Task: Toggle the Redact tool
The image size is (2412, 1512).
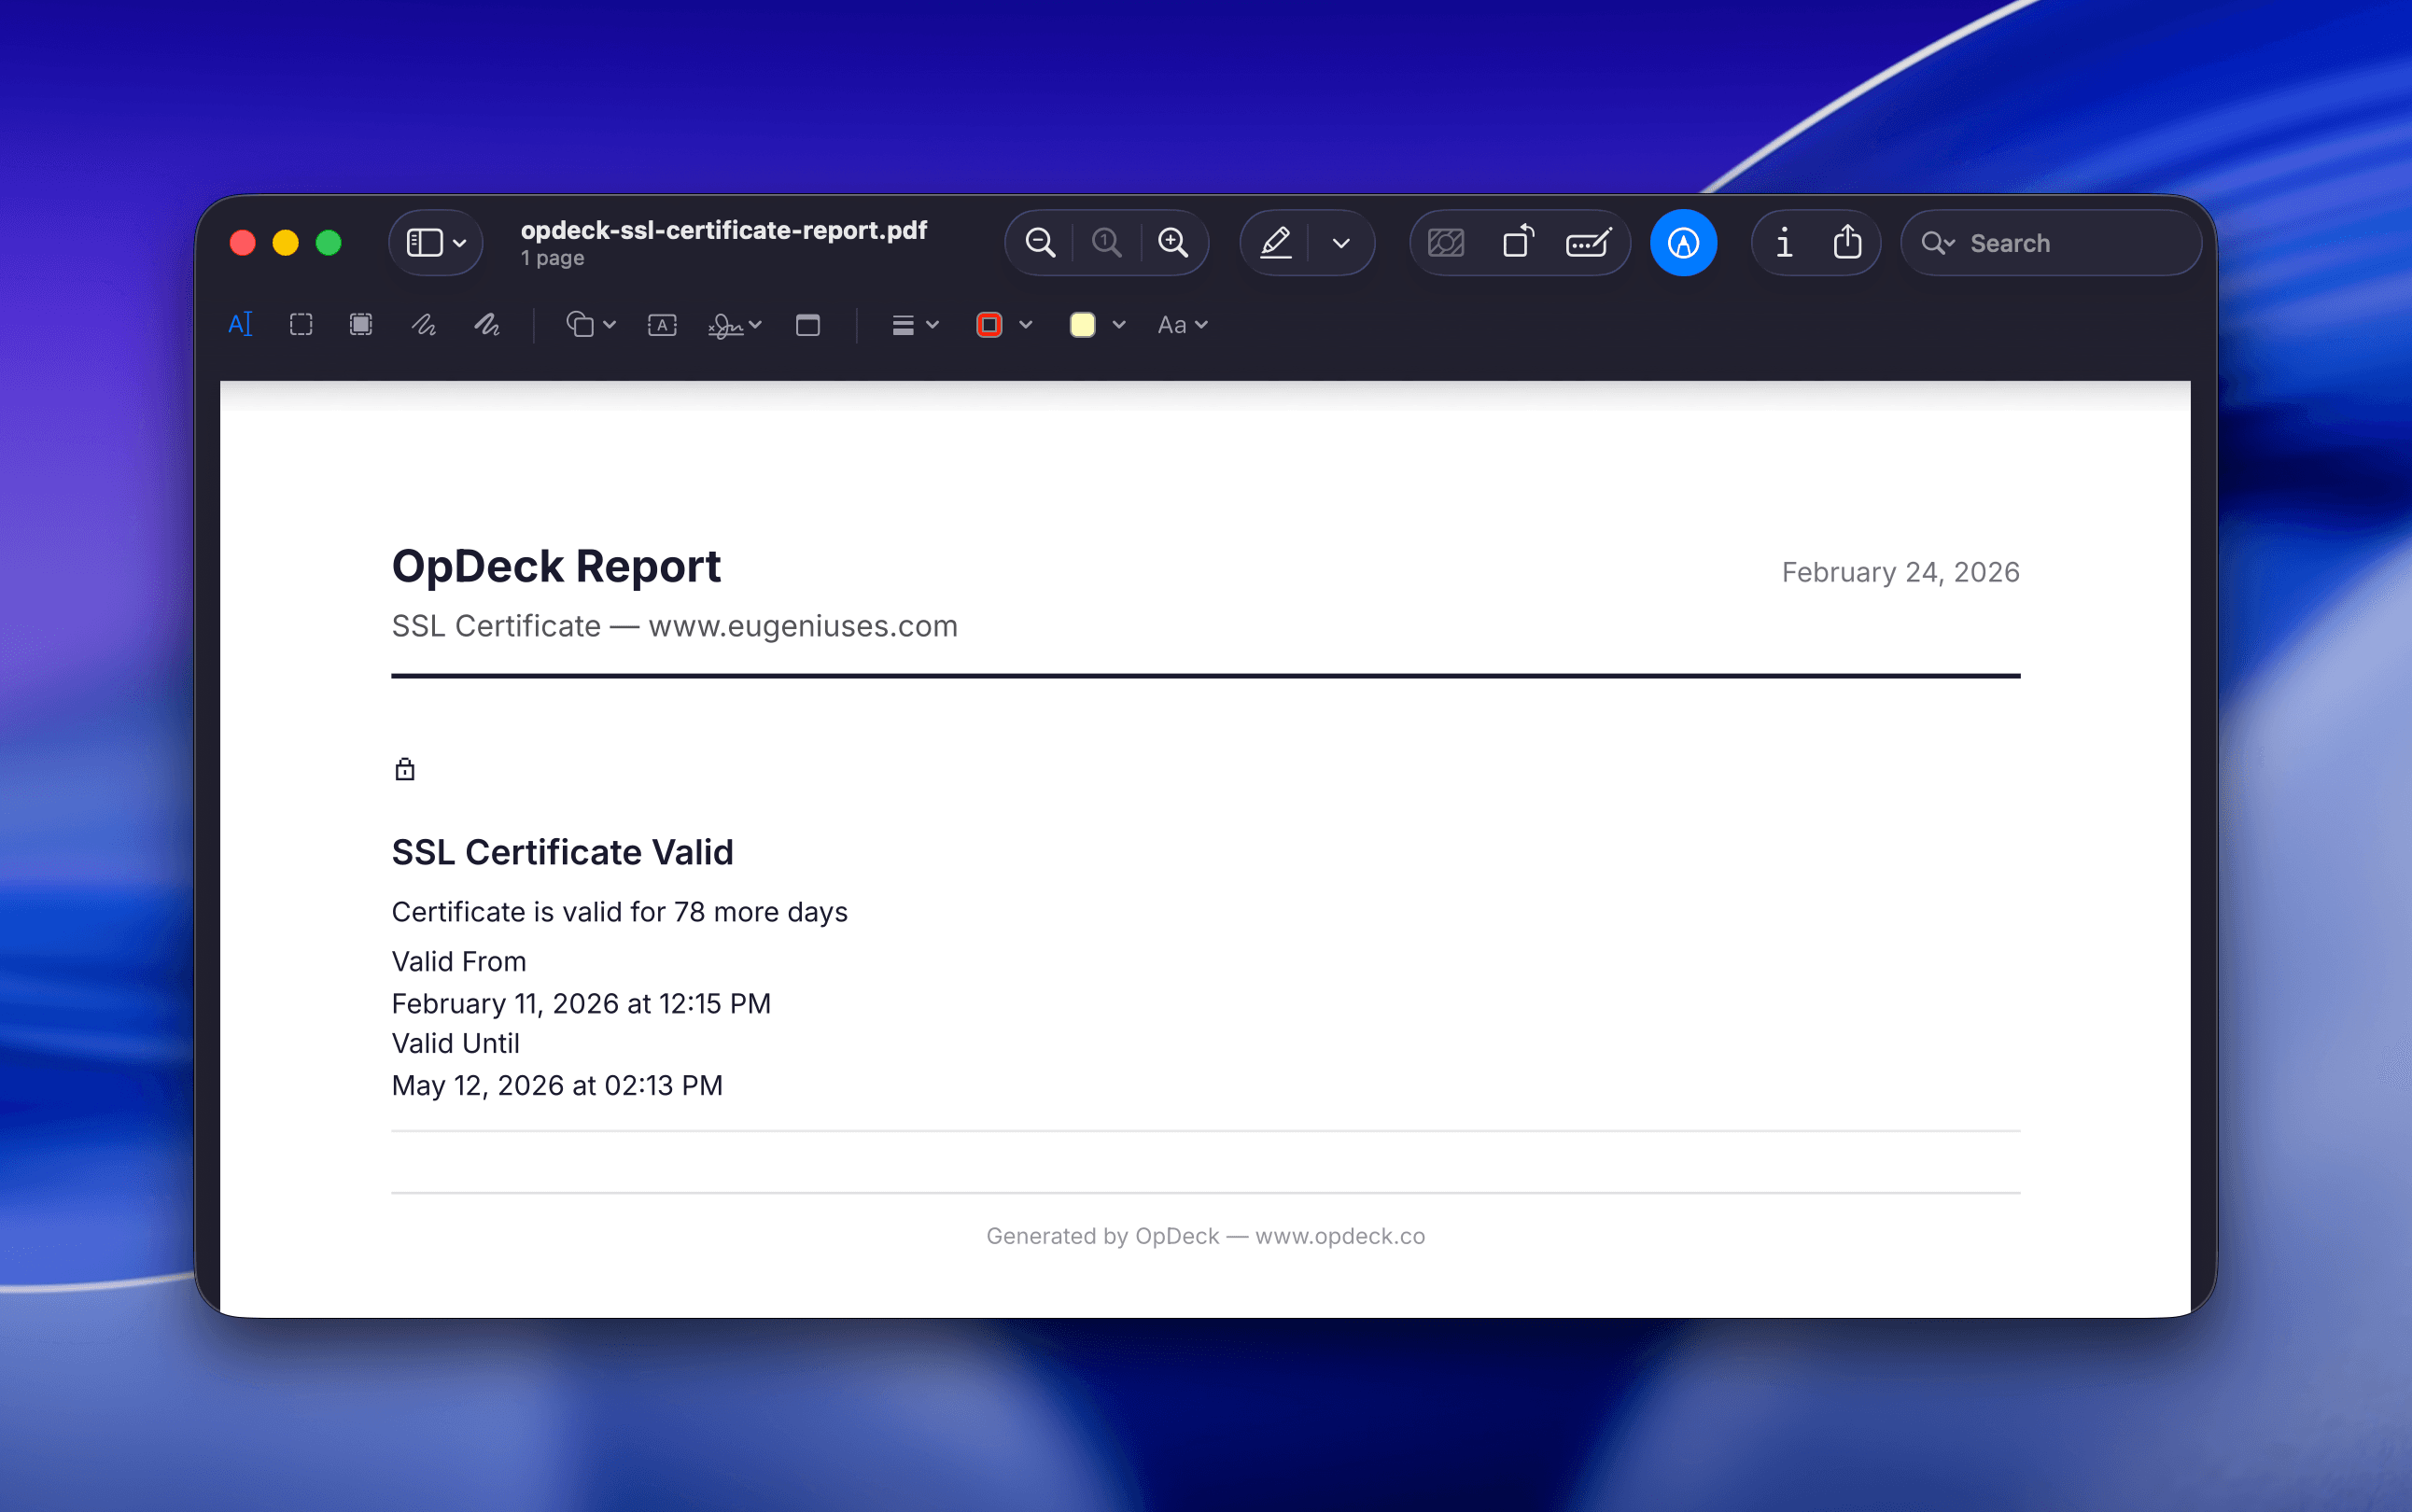Action: pos(1445,242)
